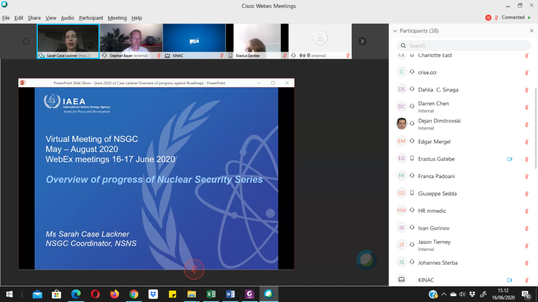Click the red recording indicator icon
Image resolution: width=538 pixels, height=302 pixels.
(488, 18)
